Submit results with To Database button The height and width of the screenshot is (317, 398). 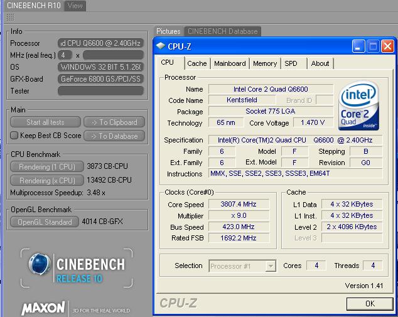[x=114, y=136]
